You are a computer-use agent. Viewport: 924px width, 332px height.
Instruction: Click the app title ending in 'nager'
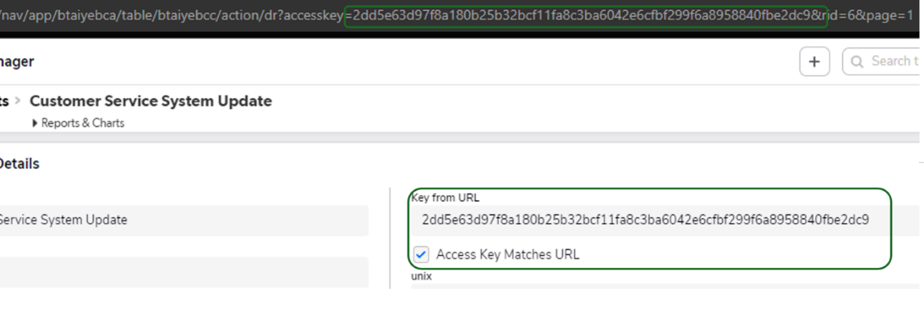17,62
